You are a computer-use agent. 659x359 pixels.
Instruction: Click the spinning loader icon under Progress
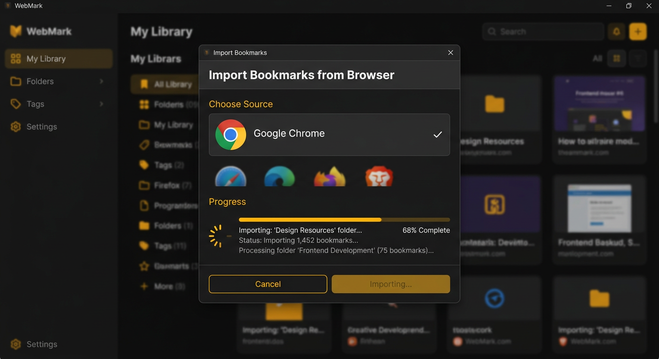(220, 236)
